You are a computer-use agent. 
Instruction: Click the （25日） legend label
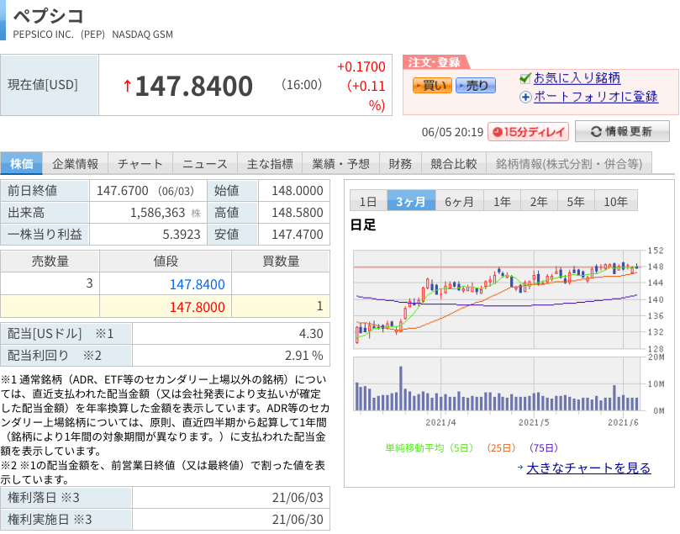pos(501,448)
